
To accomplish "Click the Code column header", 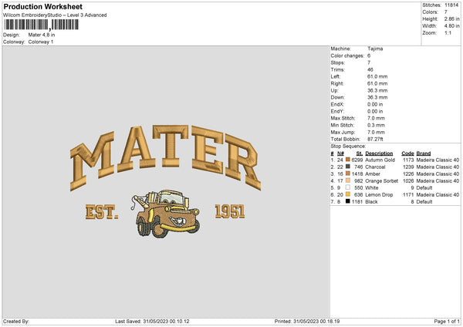I will point(407,153).
